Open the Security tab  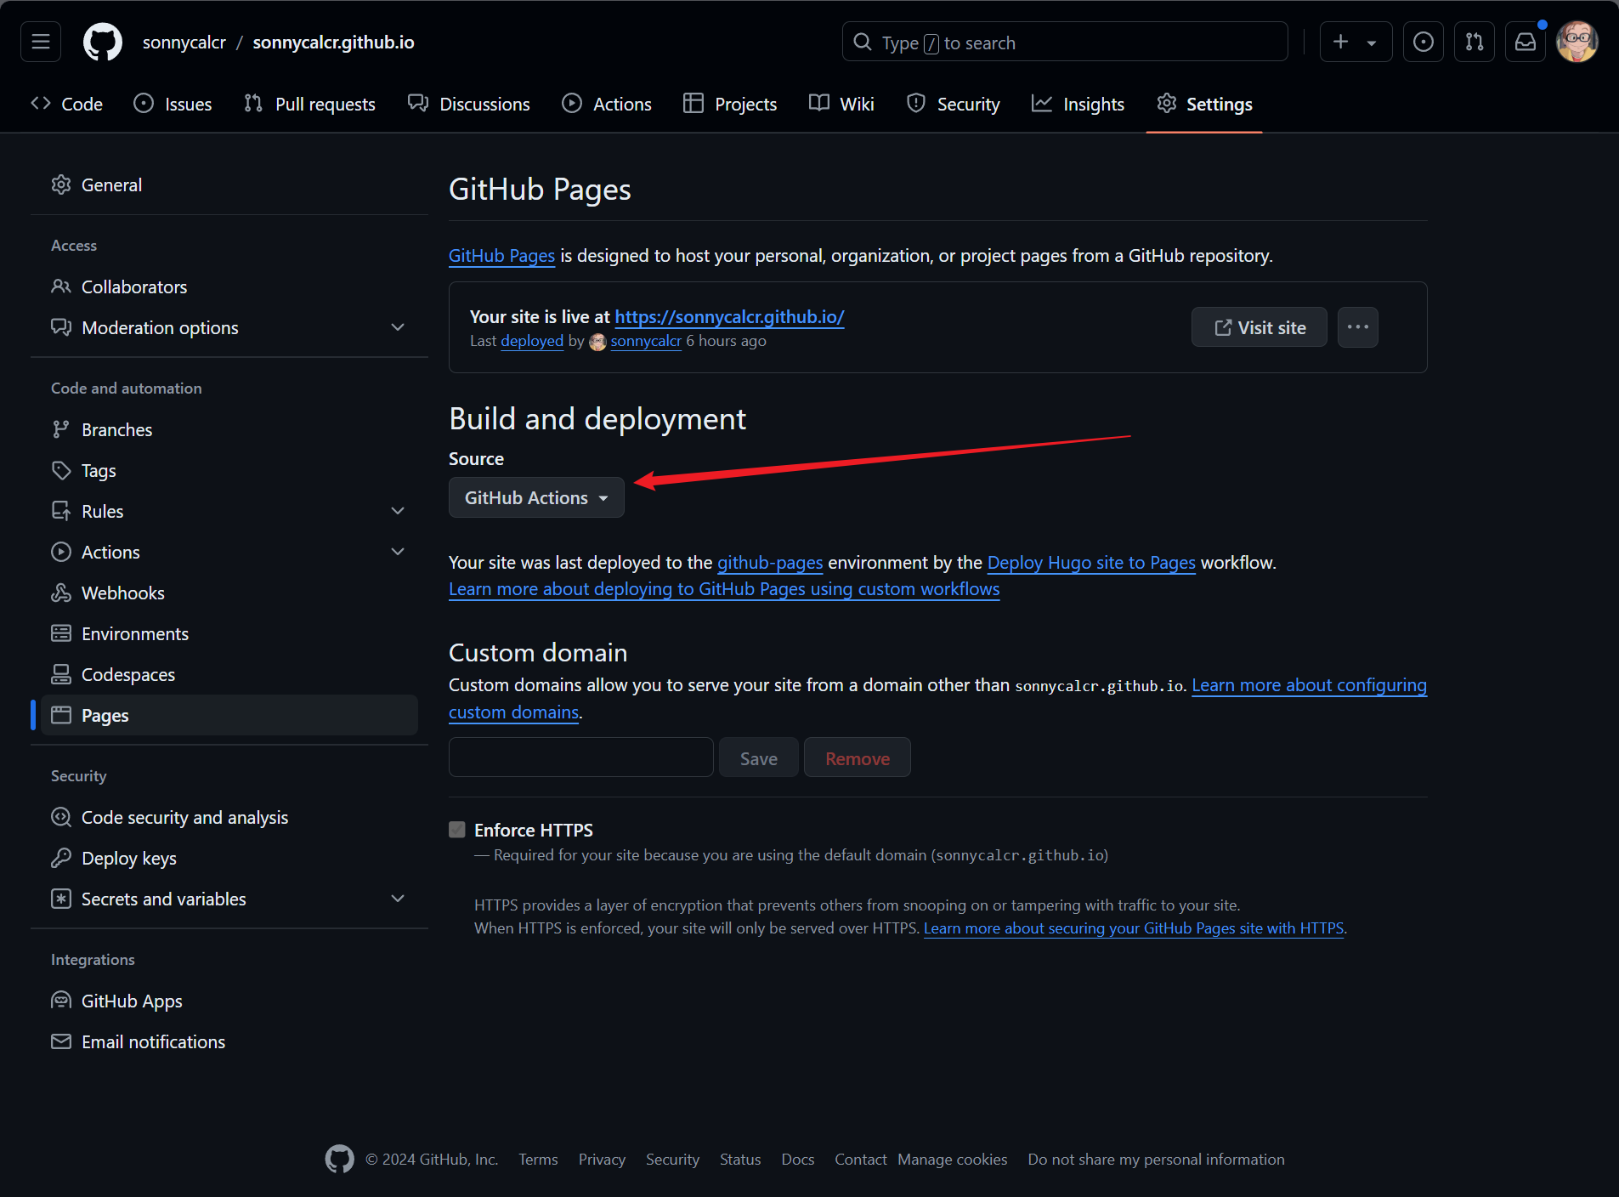(x=954, y=104)
